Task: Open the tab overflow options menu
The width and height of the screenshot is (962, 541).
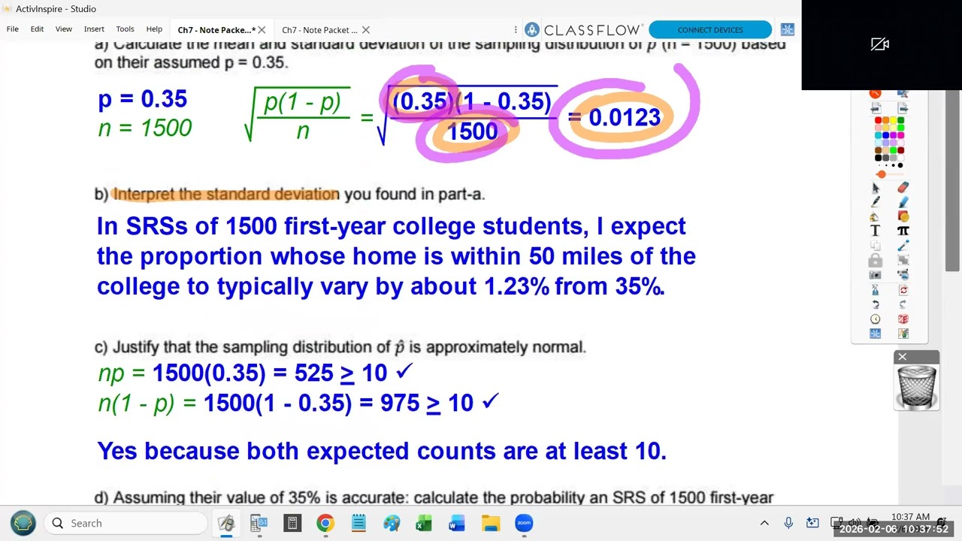Action: pos(516,30)
